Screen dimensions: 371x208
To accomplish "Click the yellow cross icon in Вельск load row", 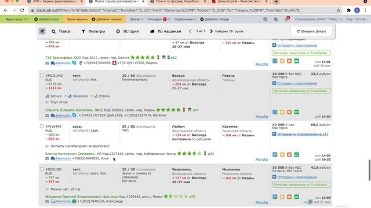I will click(282, 112).
